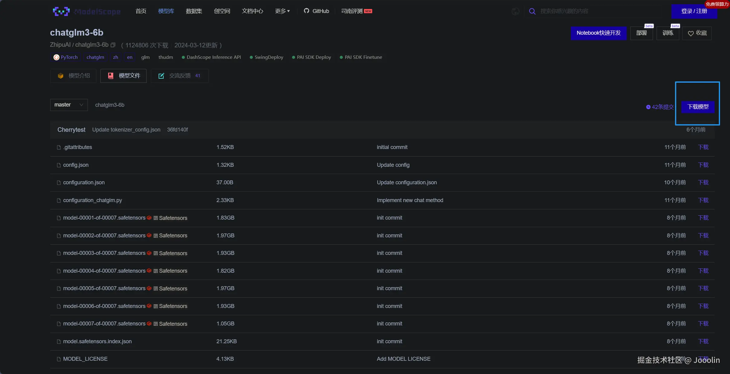The width and height of the screenshot is (730, 374).
Task: Click copy icon next to ZhipuAI/chatglm3-6b
Action: 113,45
